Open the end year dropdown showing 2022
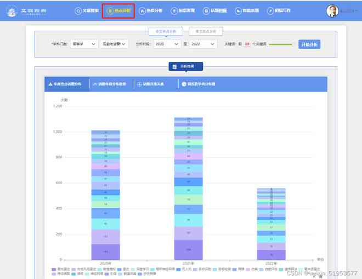 [x=203, y=44]
